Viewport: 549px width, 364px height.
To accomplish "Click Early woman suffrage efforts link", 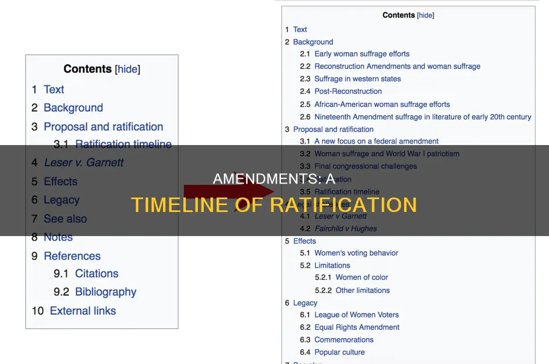I will point(362,54).
